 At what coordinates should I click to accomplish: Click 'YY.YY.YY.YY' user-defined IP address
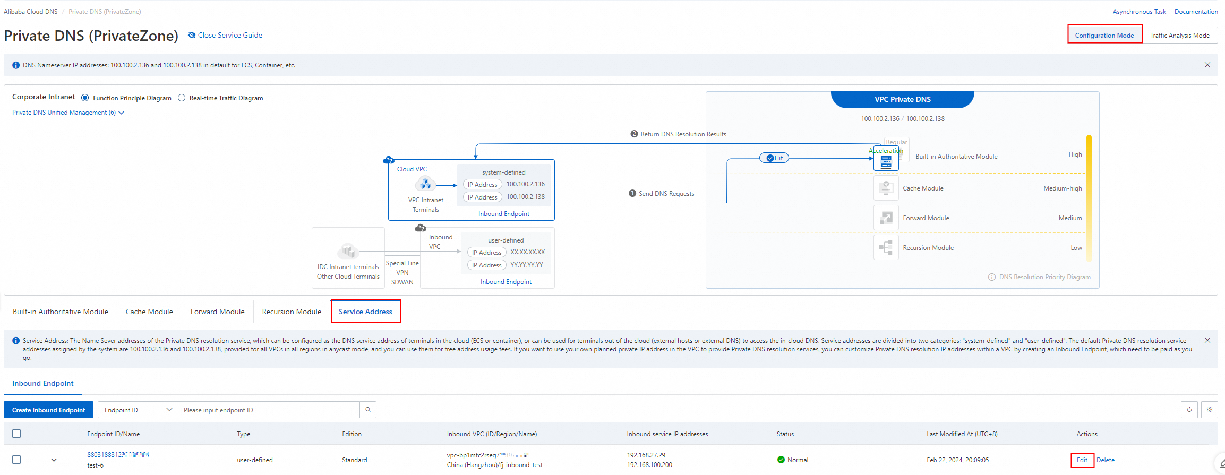coord(527,265)
